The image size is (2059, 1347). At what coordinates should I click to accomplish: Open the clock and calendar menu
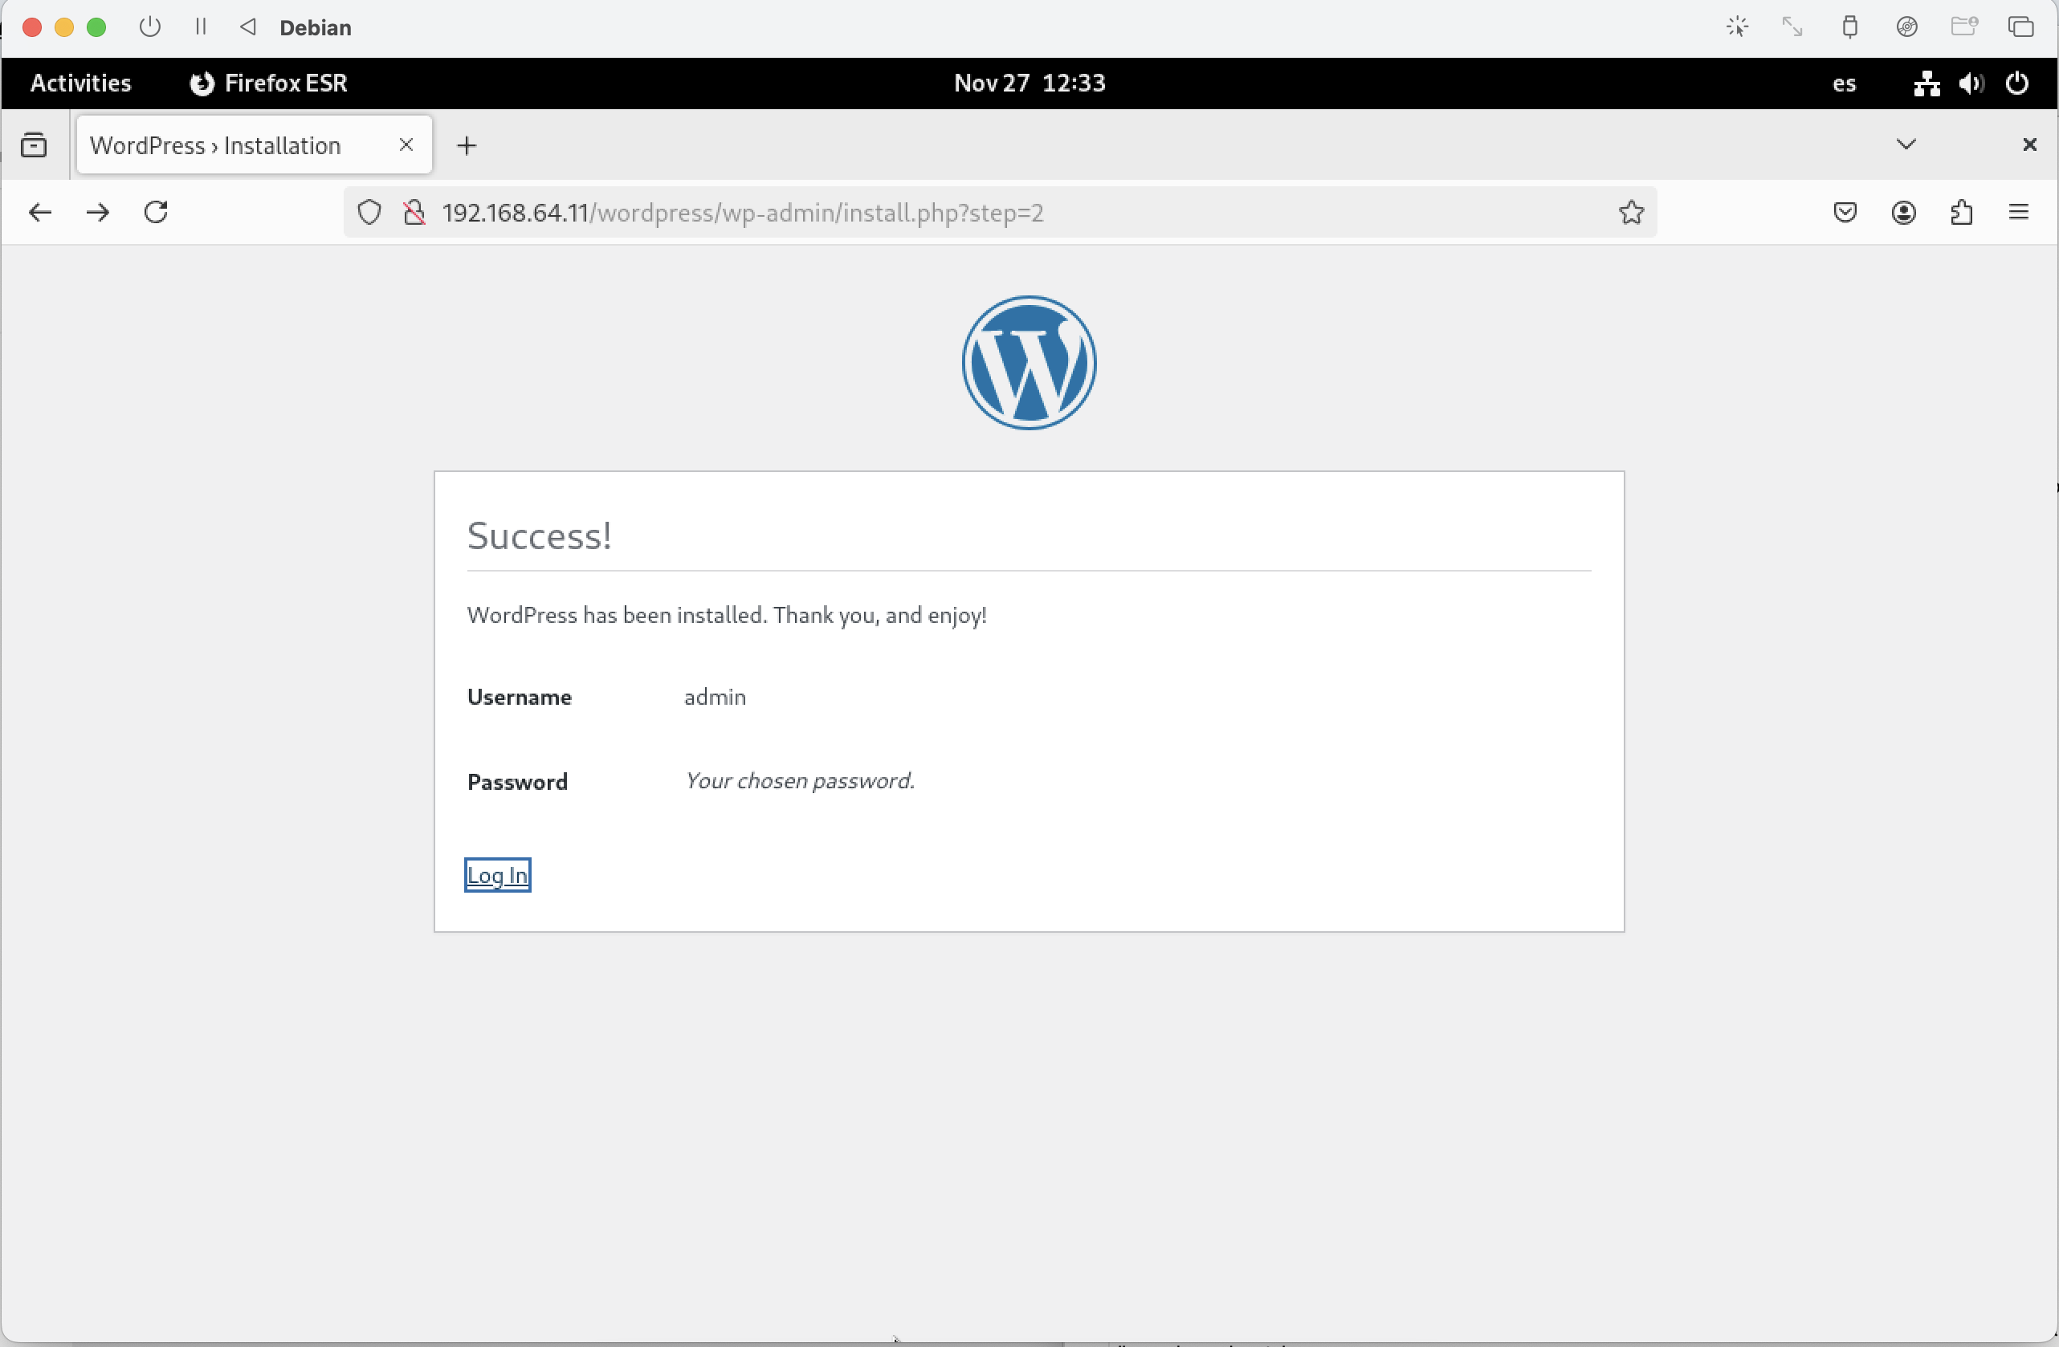pyautogui.click(x=1029, y=83)
